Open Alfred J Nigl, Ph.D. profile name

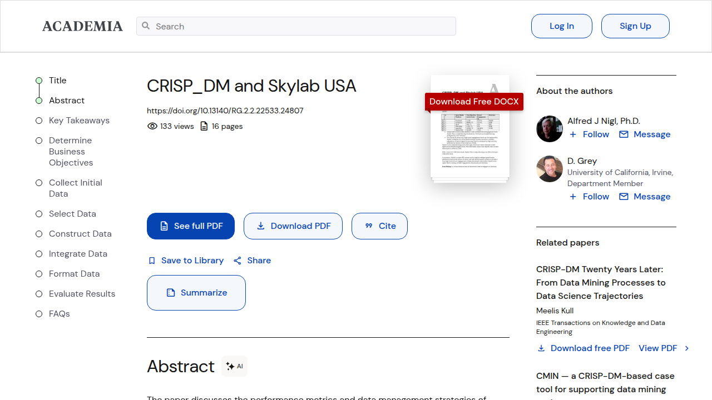pyautogui.click(x=604, y=121)
